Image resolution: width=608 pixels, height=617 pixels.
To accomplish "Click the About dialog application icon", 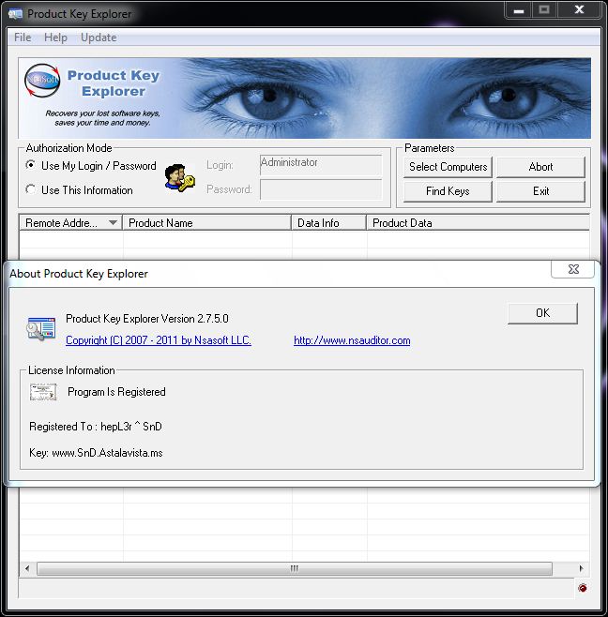I will click(x=41, y=328).
